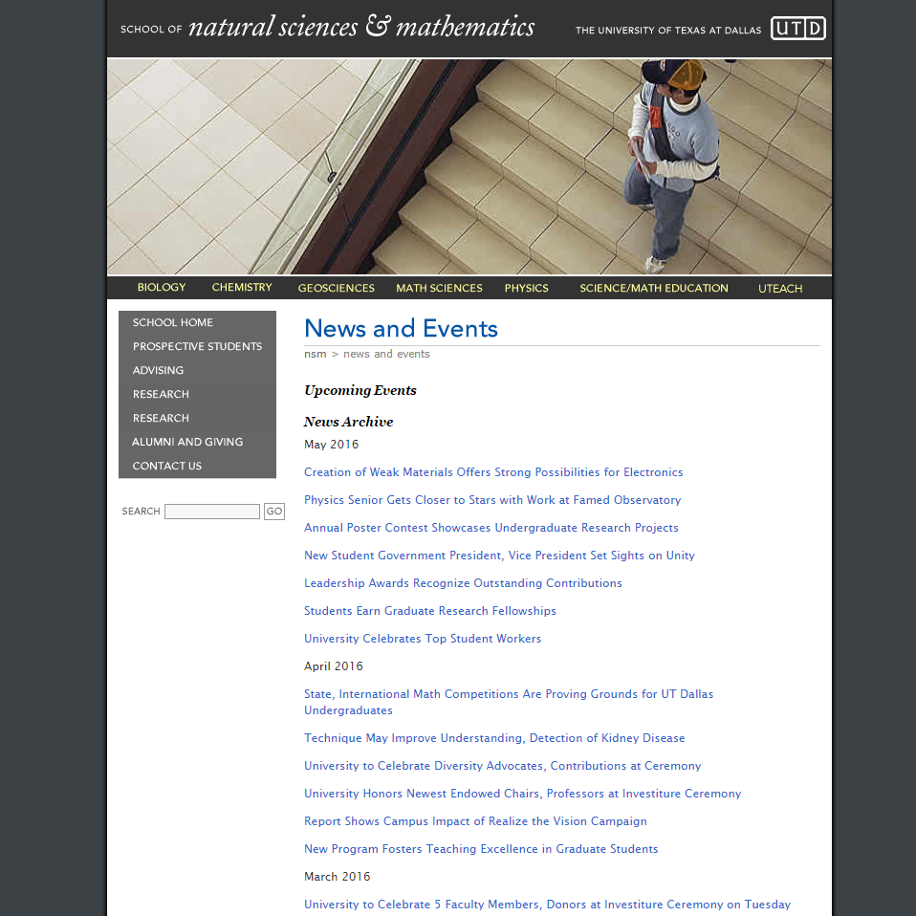The height and width of the screenshot is (916, 916).
Task: Open the Math Sciences navigation item
Action: 439,288
